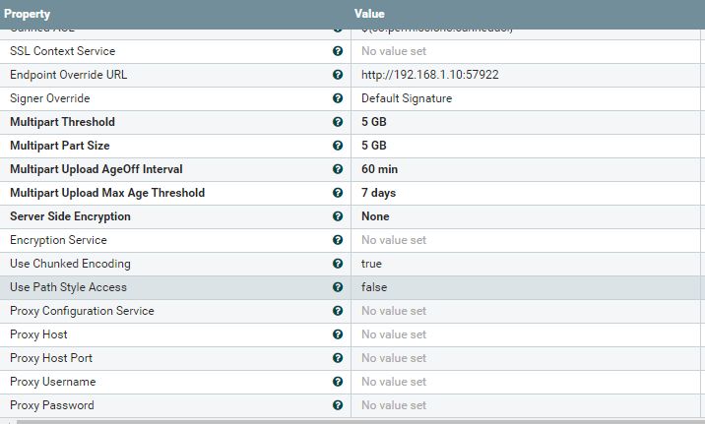Open help icon for Multipart Part Size

tap(338, 146)
